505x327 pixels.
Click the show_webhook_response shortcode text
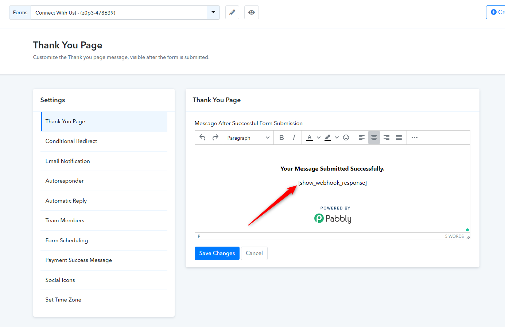(333, 183)
